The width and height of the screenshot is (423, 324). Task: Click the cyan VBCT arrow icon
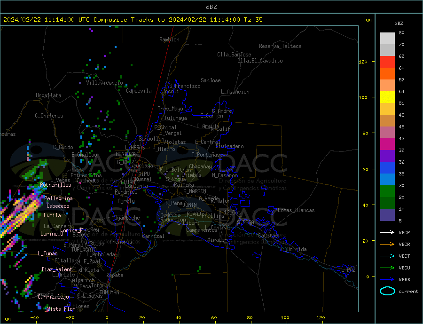pos(387,256)
